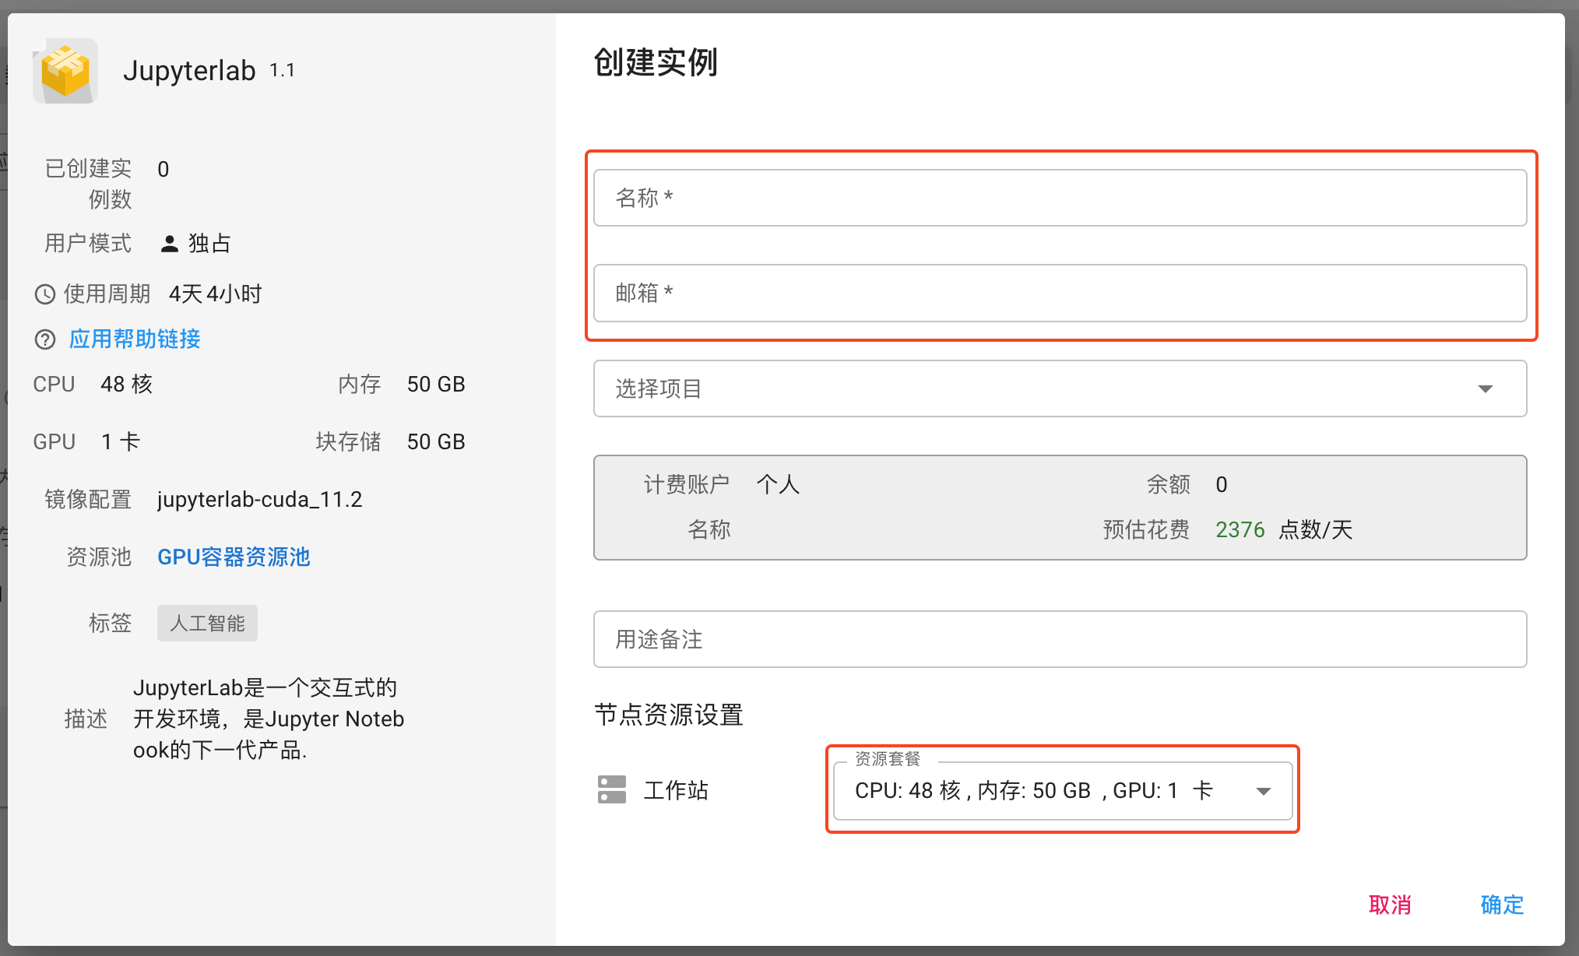Viewport: 1579px width, 956px height.
Task: Click the clock icon beside 使用周期
Action: pyautogui.click(x=45, y=294)
